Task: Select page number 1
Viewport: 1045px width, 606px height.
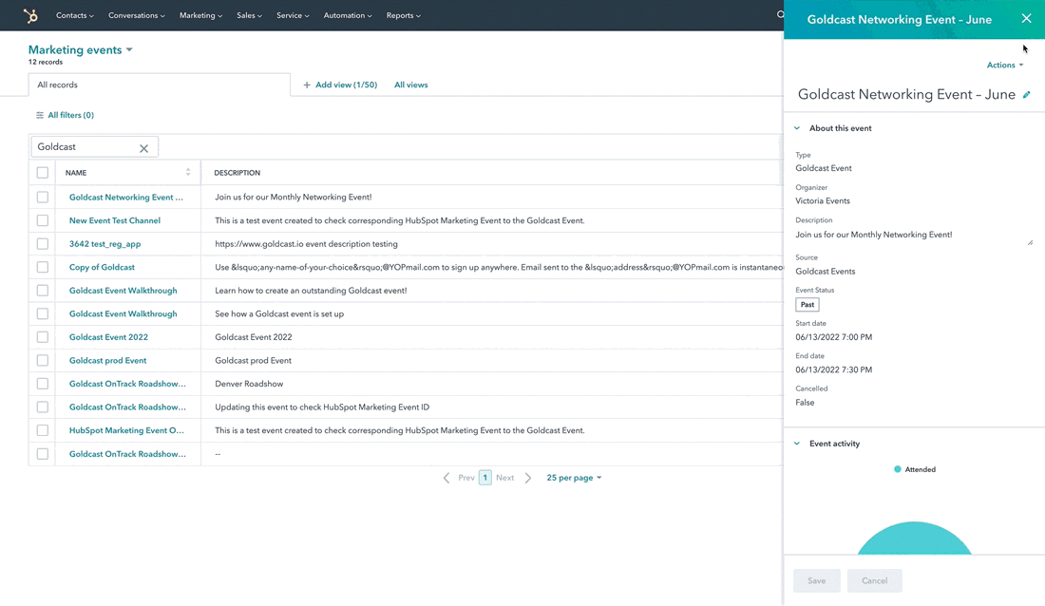Action: [485, 478]
